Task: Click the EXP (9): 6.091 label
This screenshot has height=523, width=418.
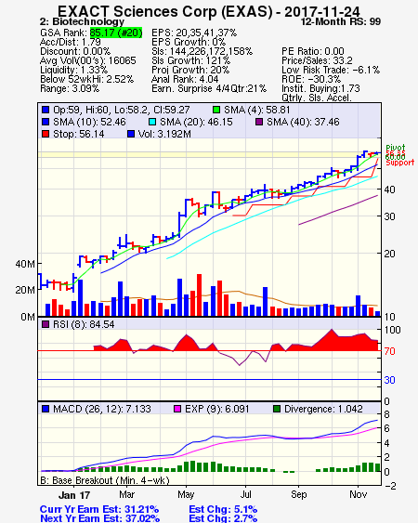Action: click(216, 409)
